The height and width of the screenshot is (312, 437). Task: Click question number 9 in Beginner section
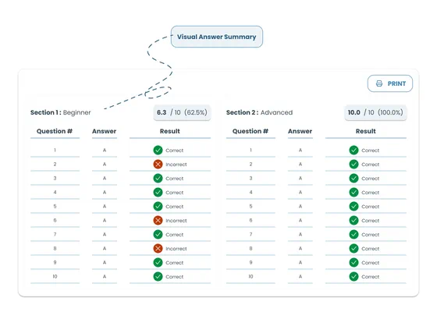pyautogui.click(x=55, y=262)
